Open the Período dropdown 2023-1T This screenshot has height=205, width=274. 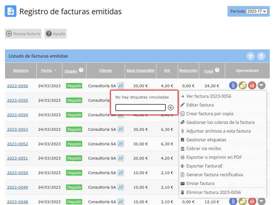pos(257,11)
